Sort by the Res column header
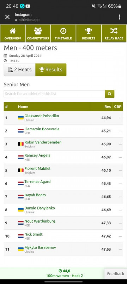The image size is (127, 284). [x=108, y=107]
